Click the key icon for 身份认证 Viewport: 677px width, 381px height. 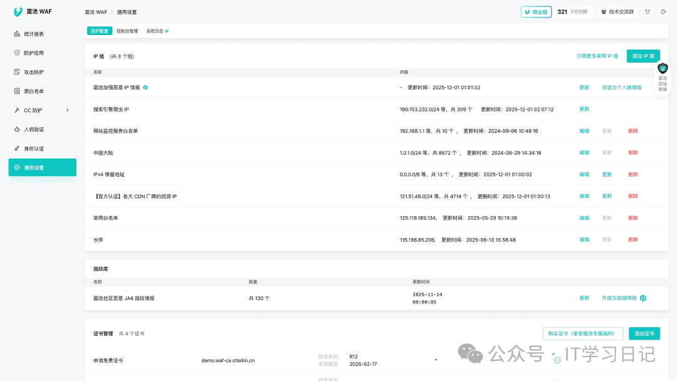[17, 149]
